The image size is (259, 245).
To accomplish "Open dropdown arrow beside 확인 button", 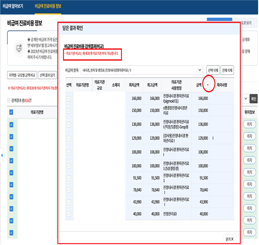I will [246, 98].
